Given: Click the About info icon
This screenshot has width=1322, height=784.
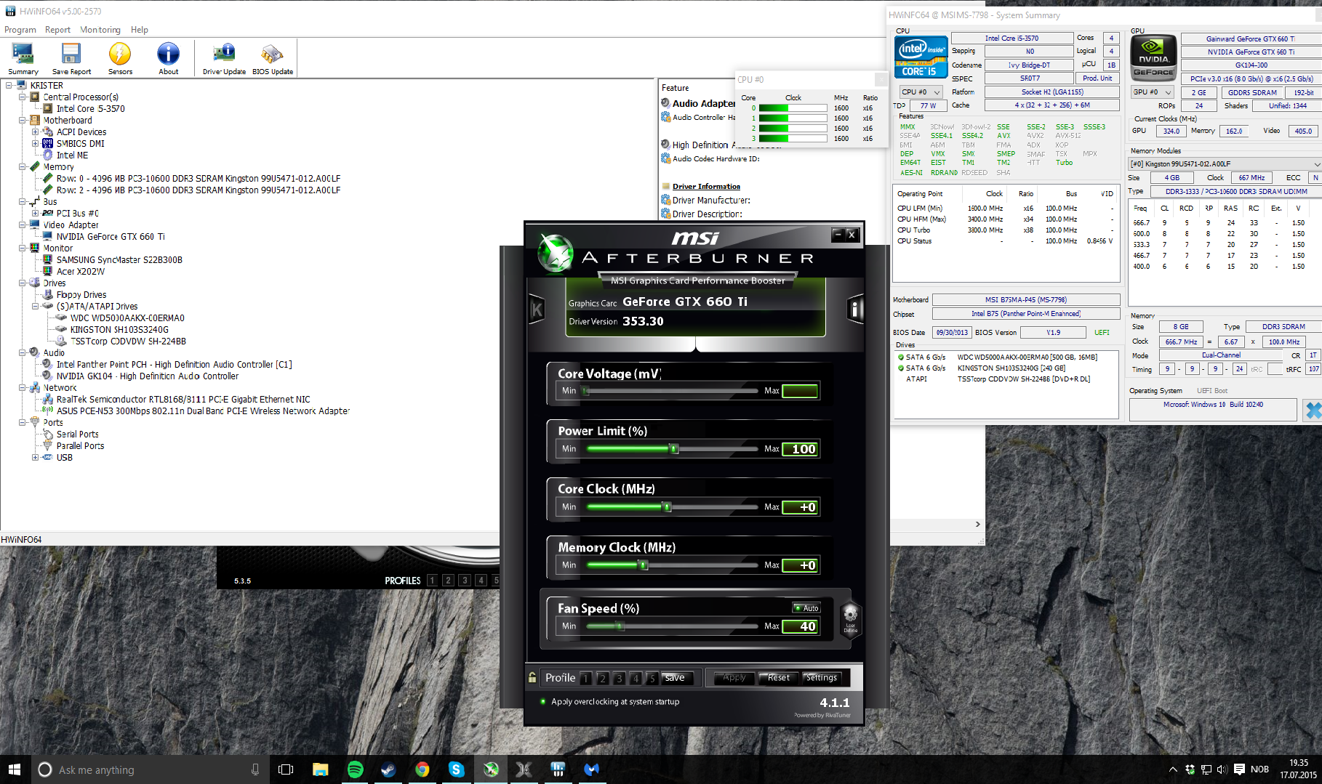Looking at the screenshot, I should pyautogui.click(x=168, y=58).
